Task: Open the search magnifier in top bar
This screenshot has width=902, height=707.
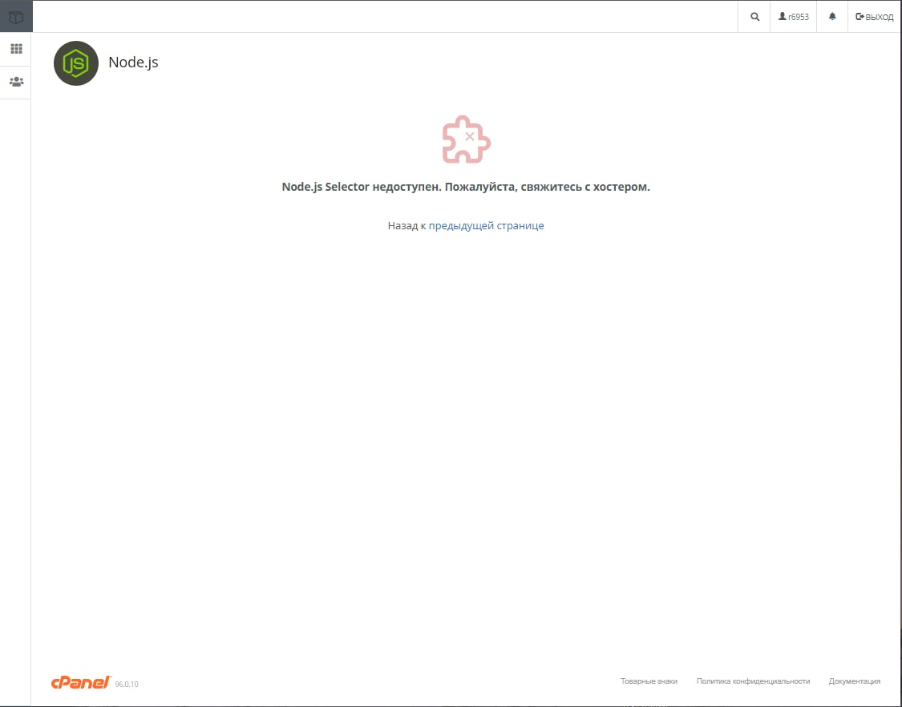Action: coord(754,17)
